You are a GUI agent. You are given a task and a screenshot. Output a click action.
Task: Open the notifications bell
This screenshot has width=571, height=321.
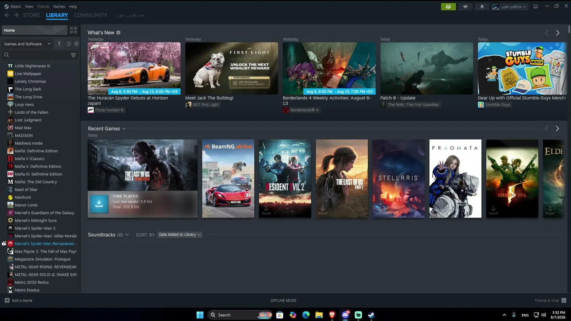tap(482, 7)
